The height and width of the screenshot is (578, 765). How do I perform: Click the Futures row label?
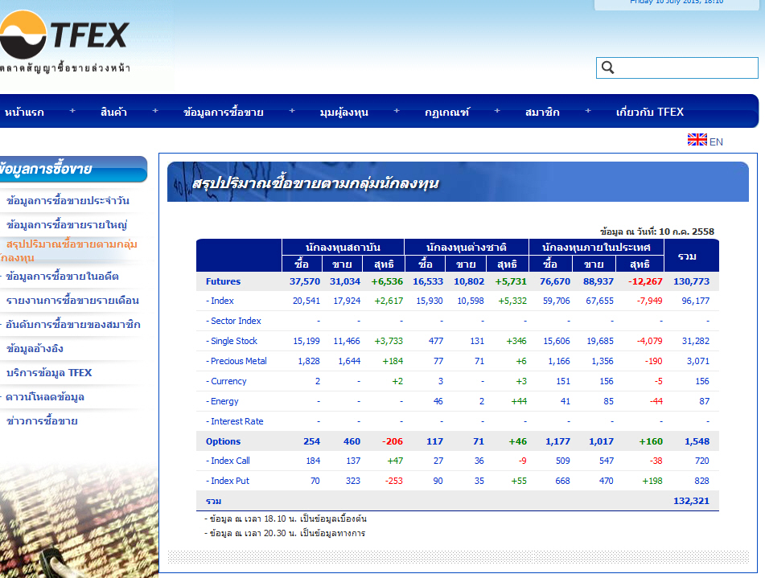click(223, 281)
